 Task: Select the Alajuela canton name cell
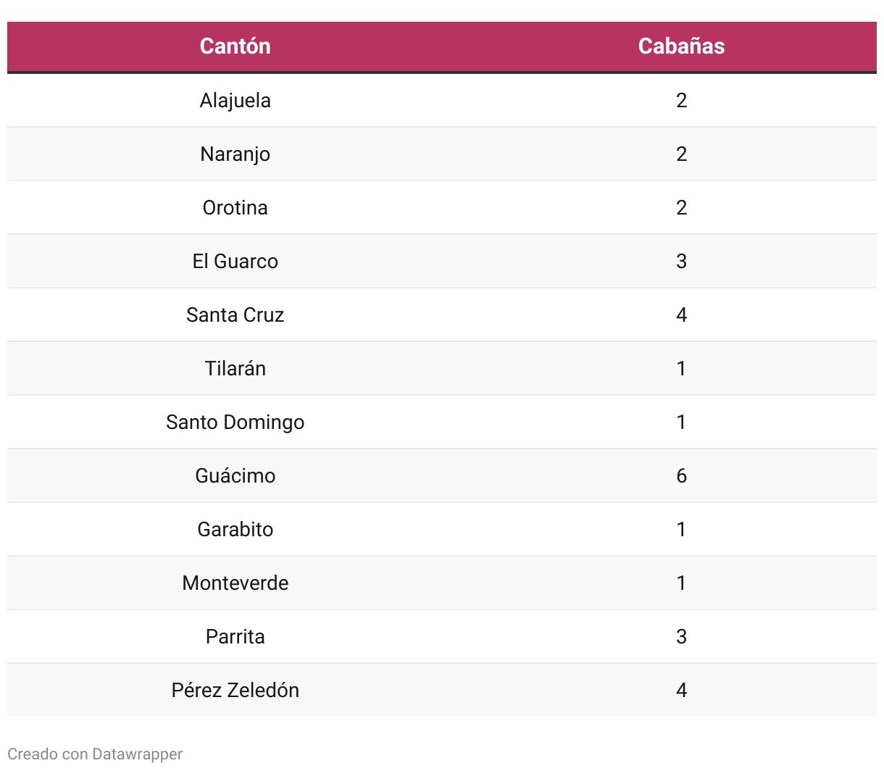[x=235, y=100]
